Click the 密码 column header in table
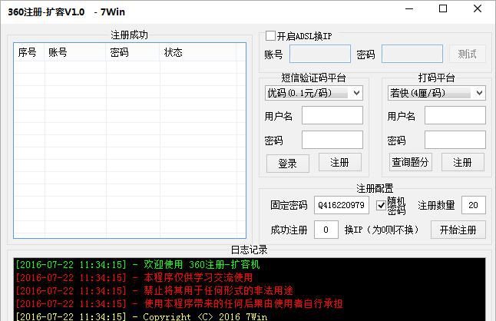Image resolution: width=496 pixels, height=321 pixels. click(132, 52)
